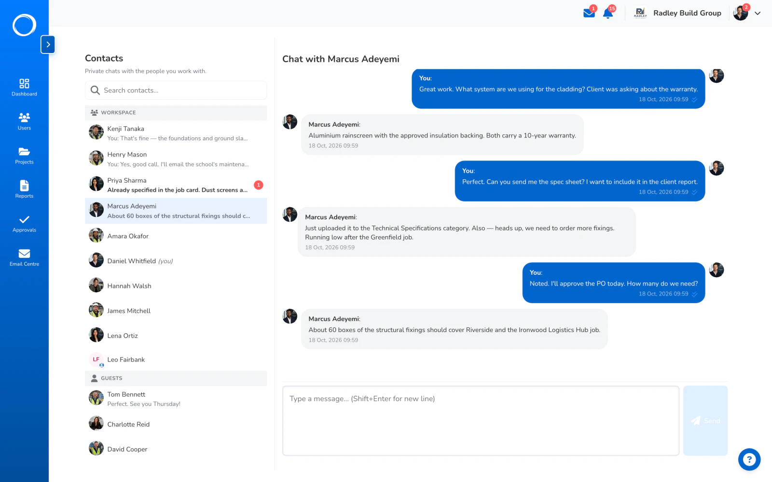Click the message about 60 boxes of fixings

(455, 329)
